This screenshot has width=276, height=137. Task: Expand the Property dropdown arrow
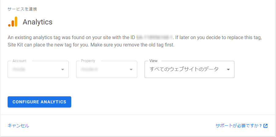[x=131, y=69]
